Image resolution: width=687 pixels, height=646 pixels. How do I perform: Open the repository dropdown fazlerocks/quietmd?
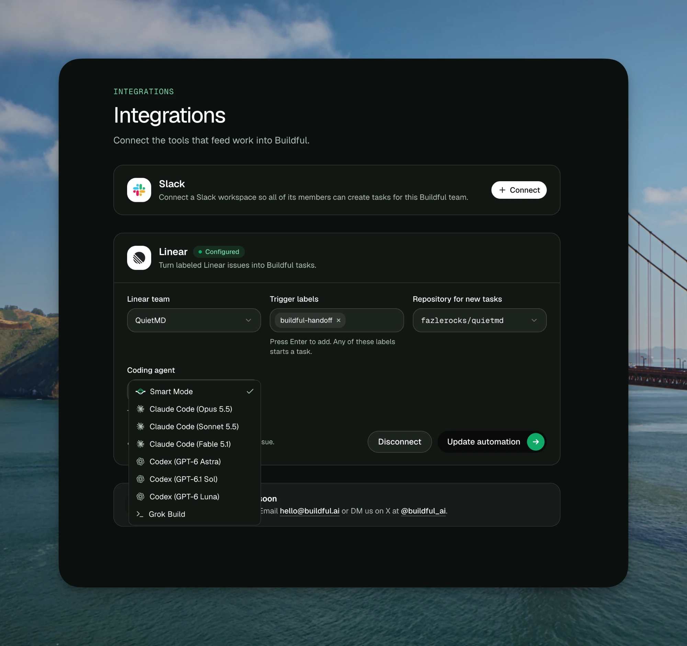pos(480,320)
